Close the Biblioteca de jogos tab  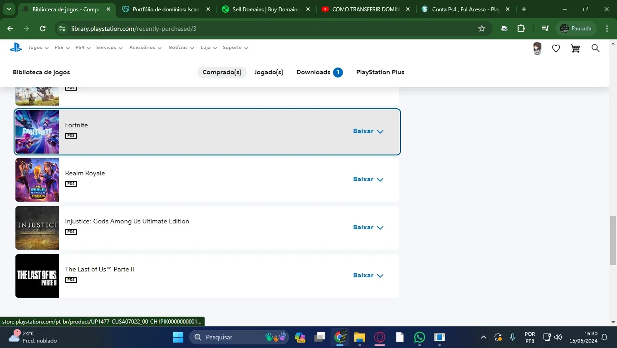tap(108, 9)
